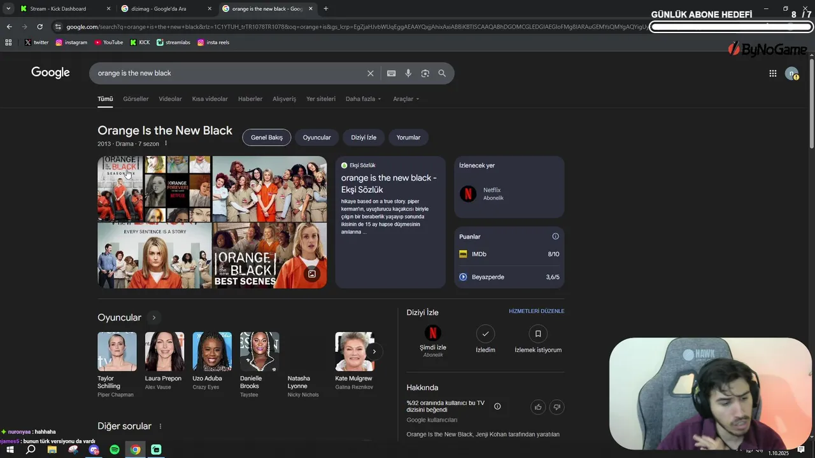The width and height of the screenshot is (815, 458).
Task: Open the Beyazperde 3,6/5 rating
Action: pos(509,277)
